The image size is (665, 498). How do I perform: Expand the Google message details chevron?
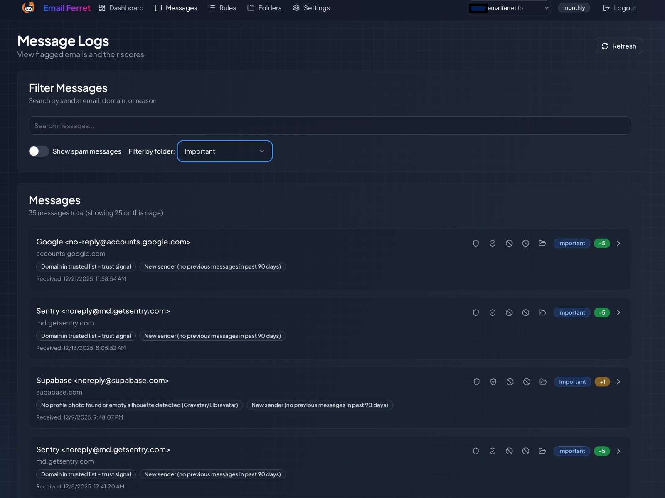pos(618,244)
